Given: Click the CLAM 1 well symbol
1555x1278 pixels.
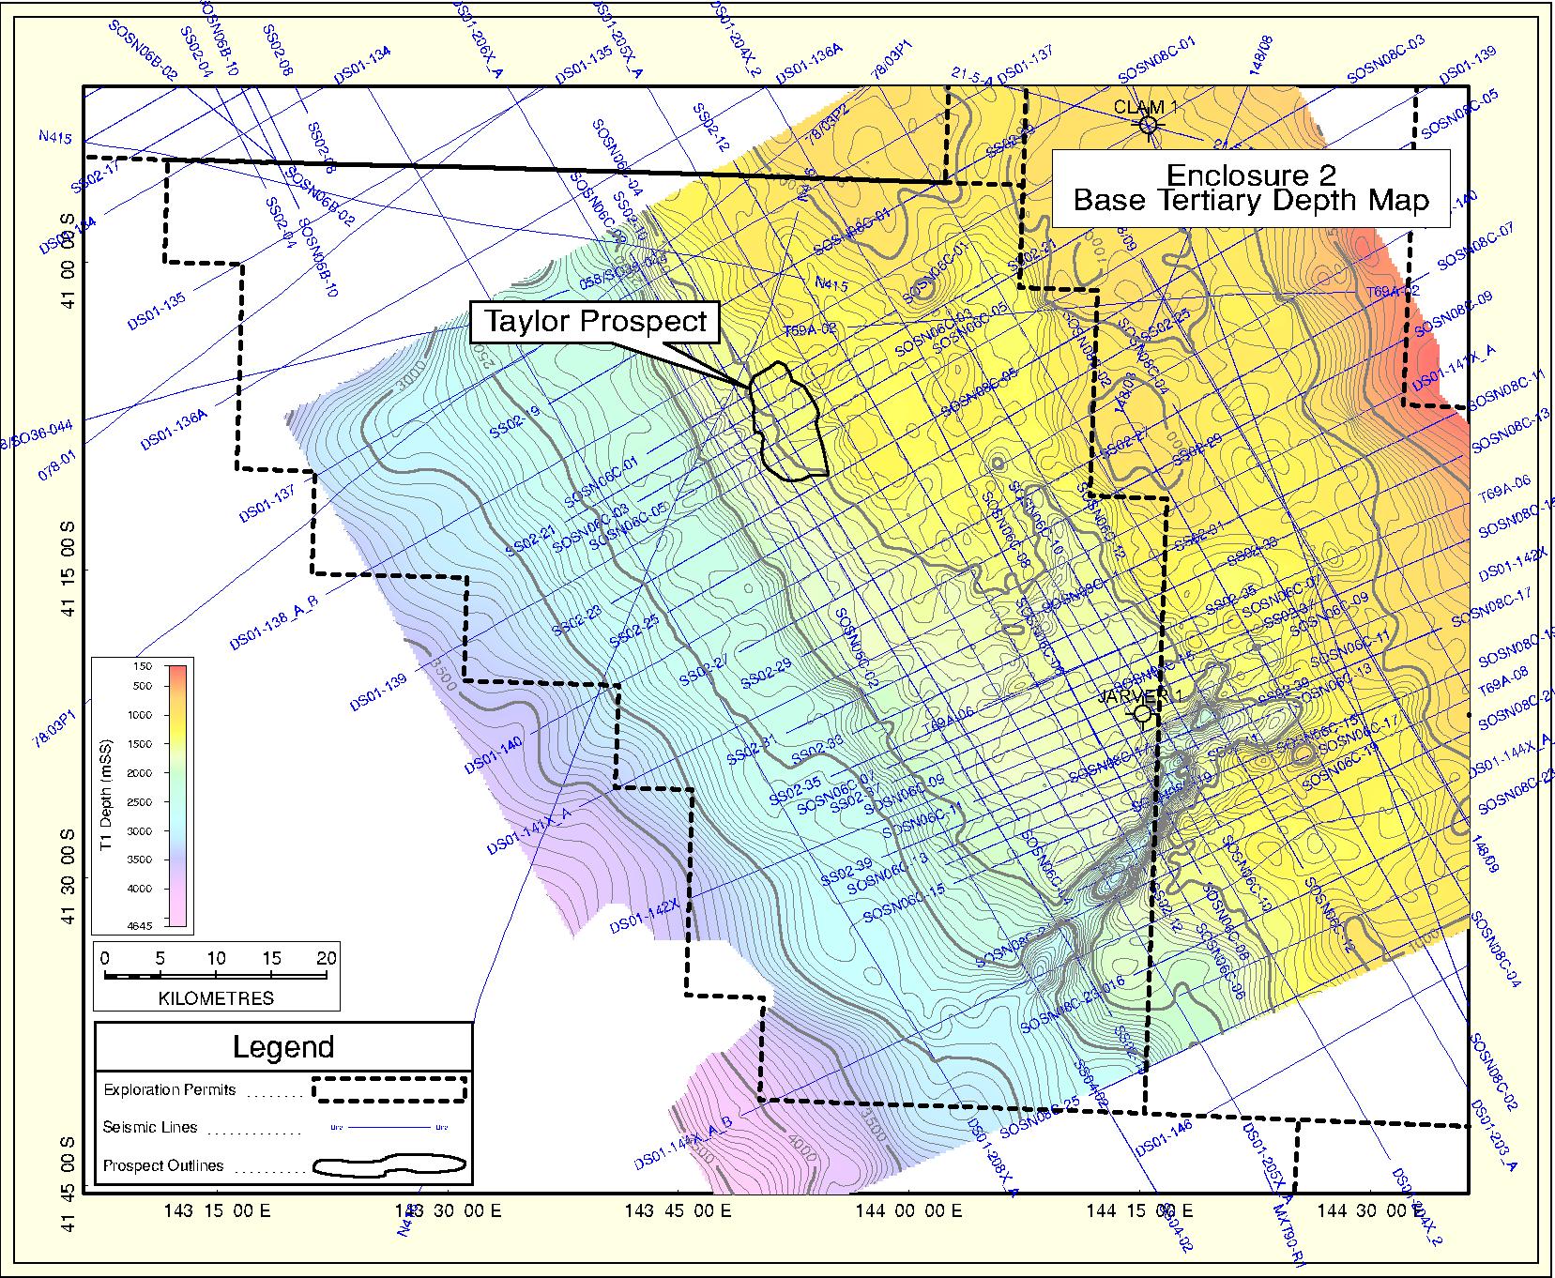Looking at the screenshot, I should (1148, 126).
